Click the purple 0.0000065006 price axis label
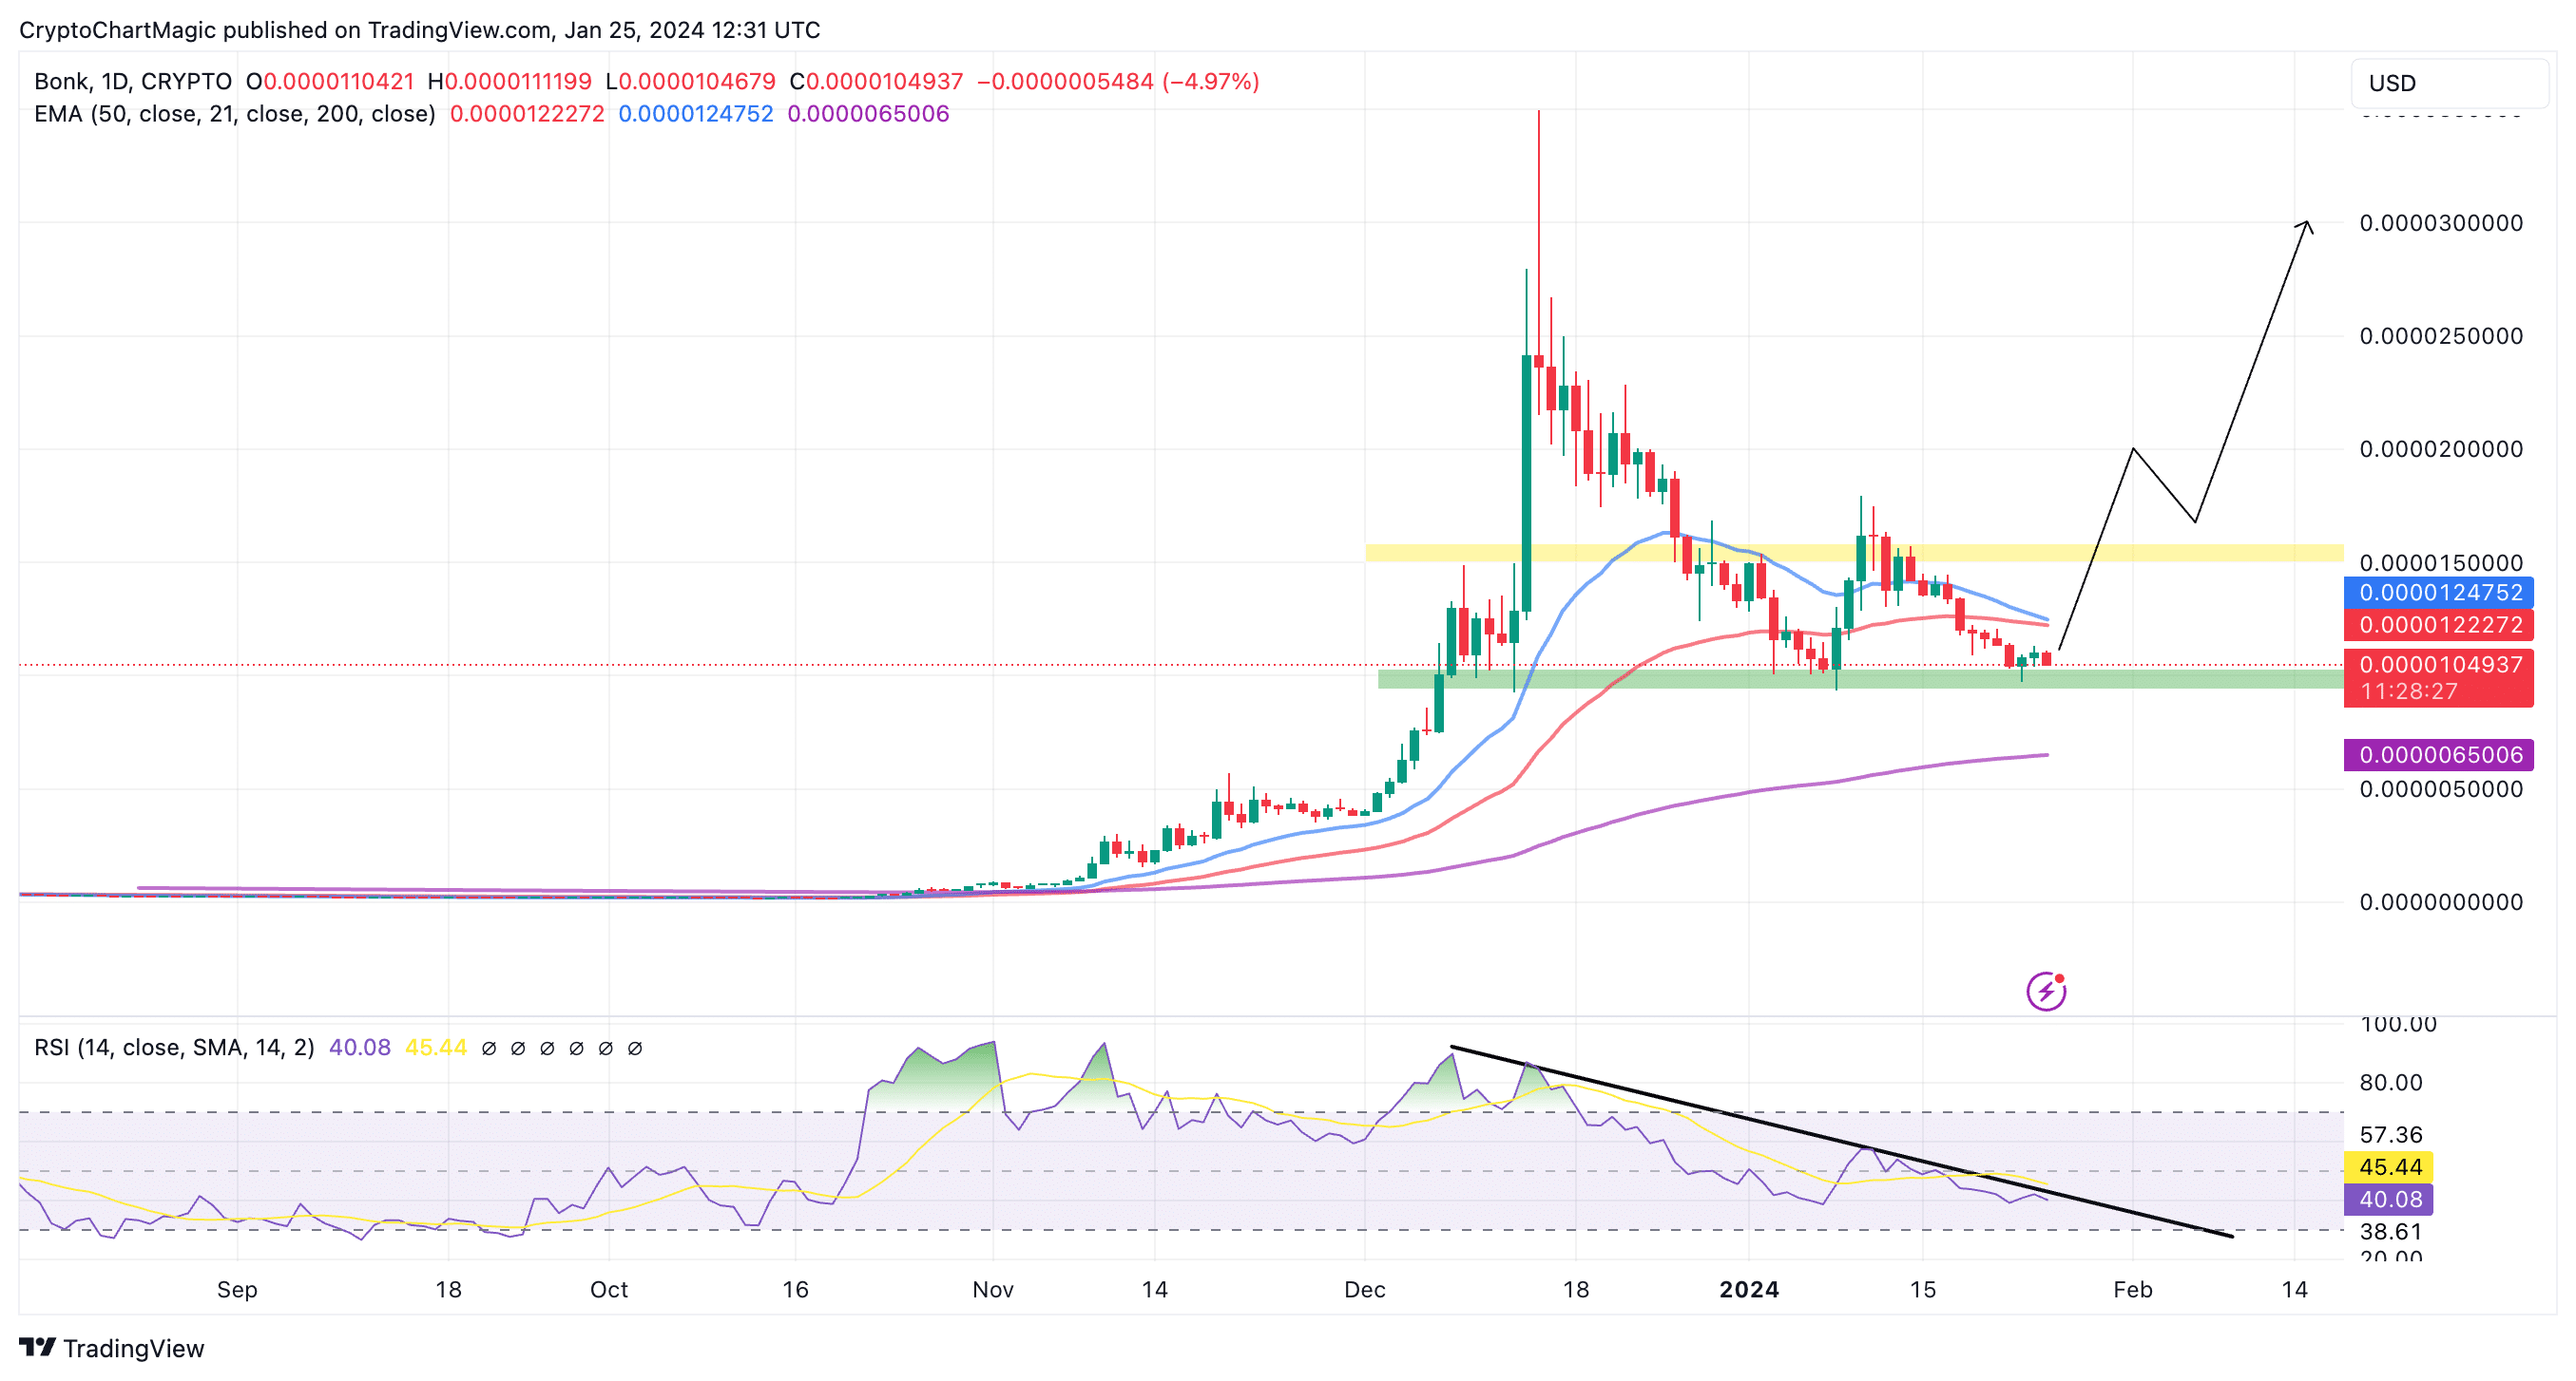The height and width of the screenshot is (1381, 2576). pos(2438,754)
